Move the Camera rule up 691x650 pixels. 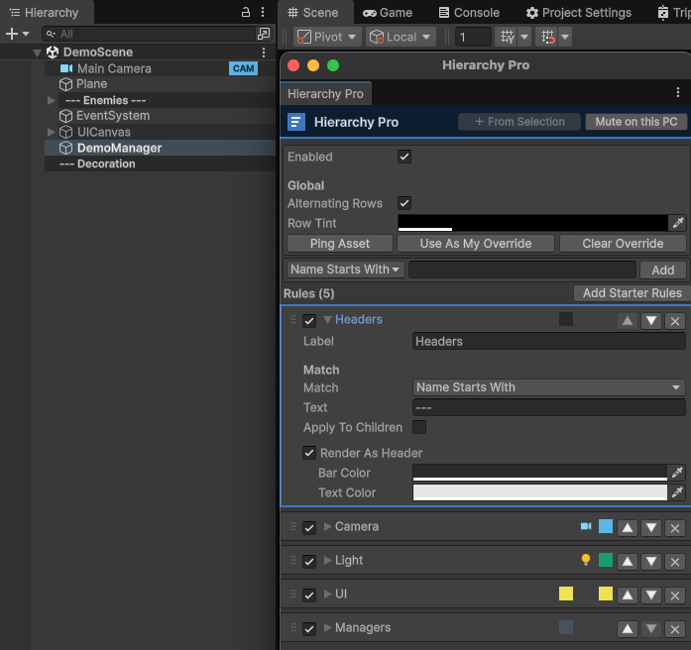(x=628, y=528)
